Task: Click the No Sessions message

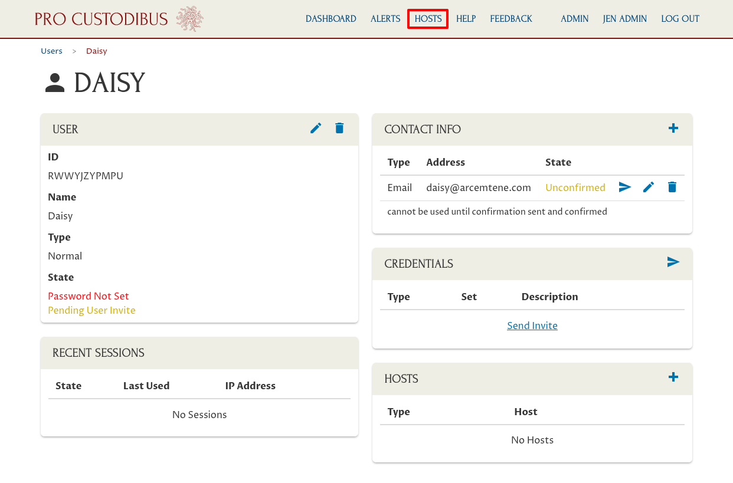Action: click(199, 415)
